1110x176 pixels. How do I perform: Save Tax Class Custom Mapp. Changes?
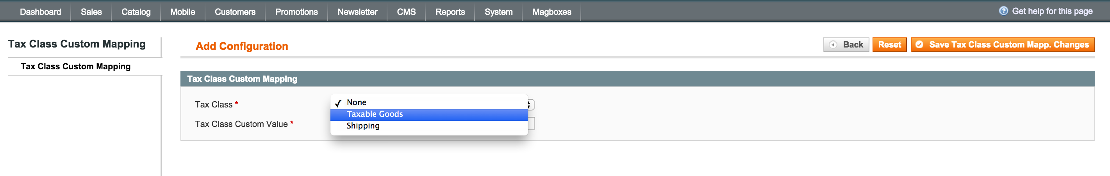click(1003, 45)
